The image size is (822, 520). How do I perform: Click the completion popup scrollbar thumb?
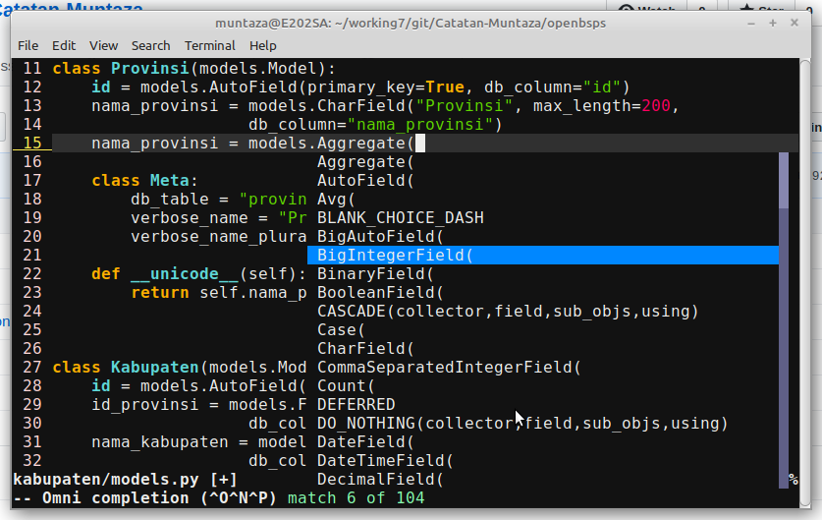784,181
